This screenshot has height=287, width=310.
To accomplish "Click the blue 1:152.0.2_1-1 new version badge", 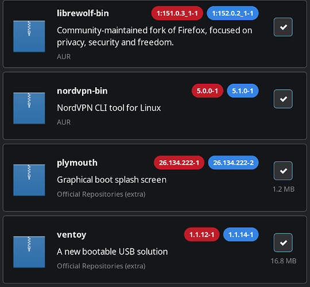I will pyautogui.click(x=232, y=13).
